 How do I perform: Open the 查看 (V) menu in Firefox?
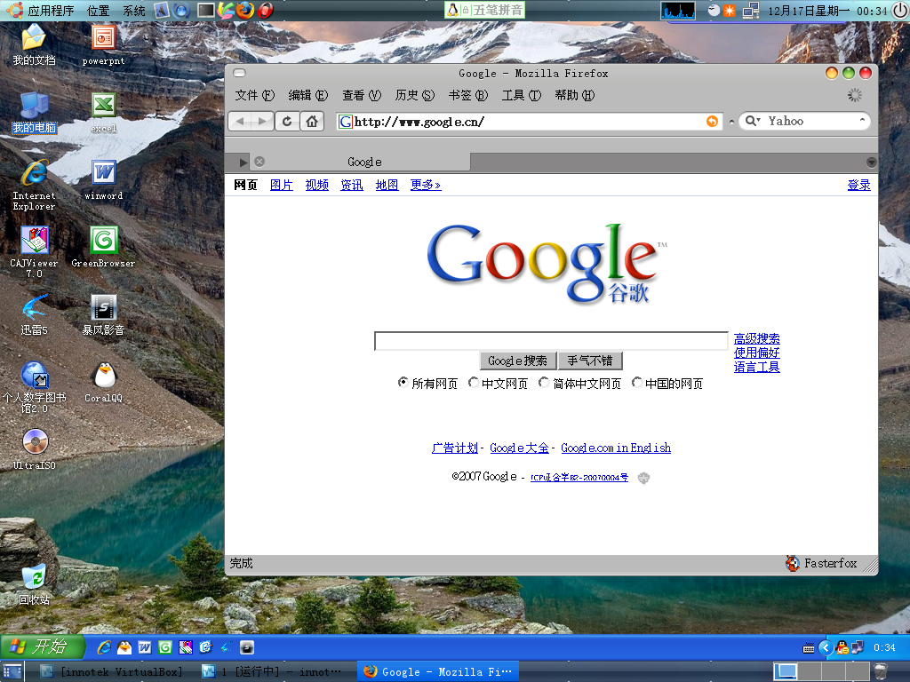pos(362,95)
